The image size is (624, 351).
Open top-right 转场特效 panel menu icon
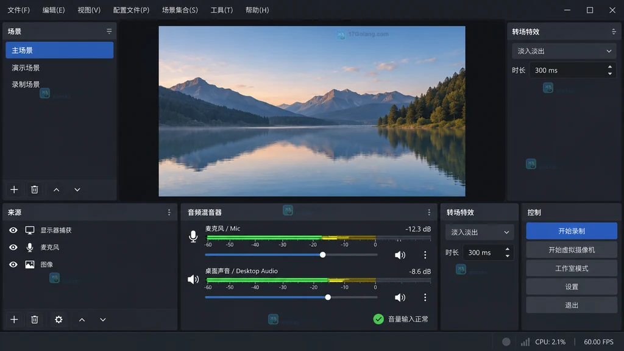click(x=614, y=32)
